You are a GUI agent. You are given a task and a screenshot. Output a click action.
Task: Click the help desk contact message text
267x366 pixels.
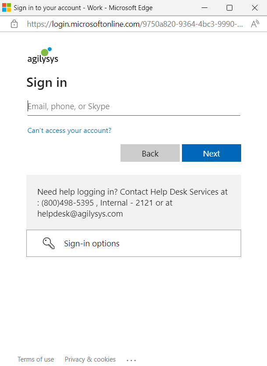(133, 203)
